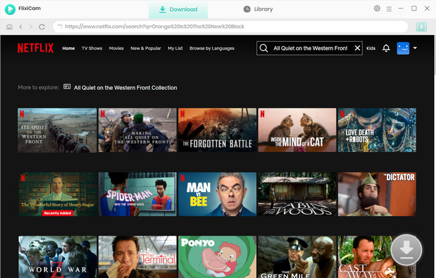Click the Netflix logo
Viewport: 436px width, 278px height.
[x=36, y=48]
